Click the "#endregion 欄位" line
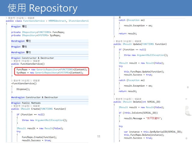This screenshot has width=192, height=144. coord(21,41)
